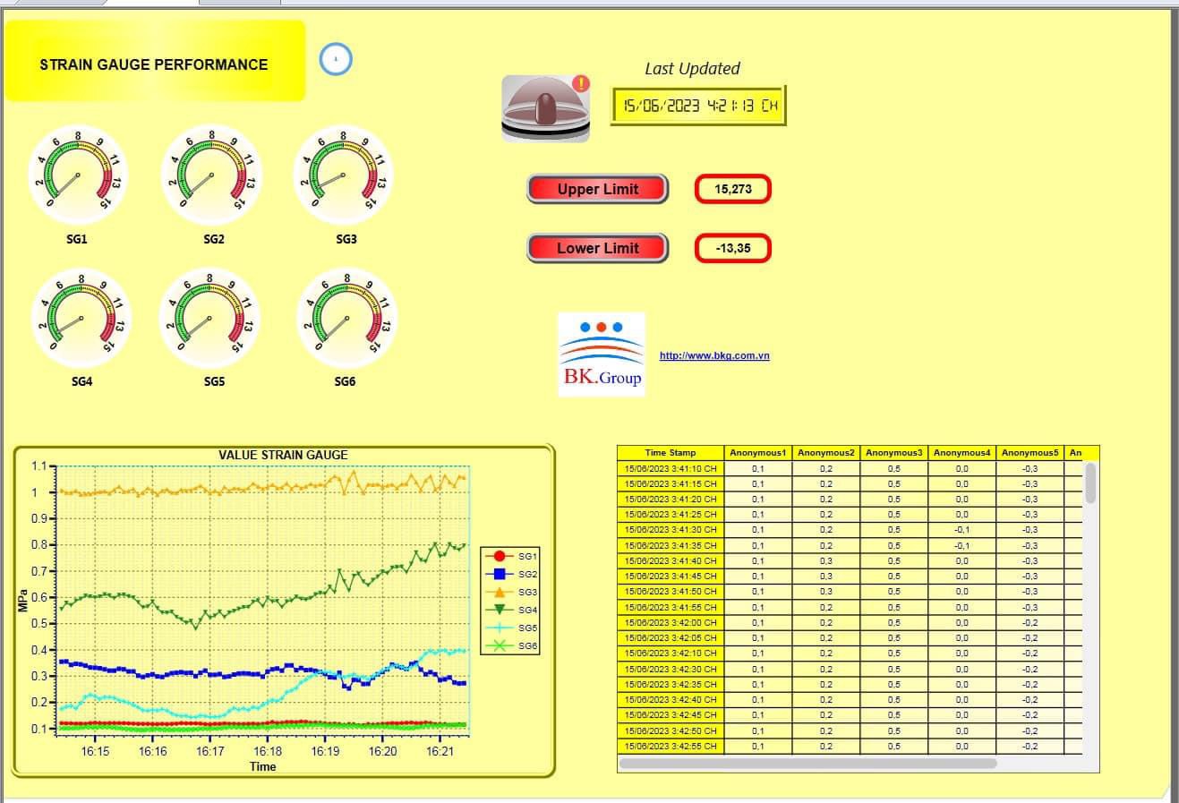Click the SG5 cyan legend marker
Screen dimensions: 1179x803
pyautogui.click(x=500, y=628)
